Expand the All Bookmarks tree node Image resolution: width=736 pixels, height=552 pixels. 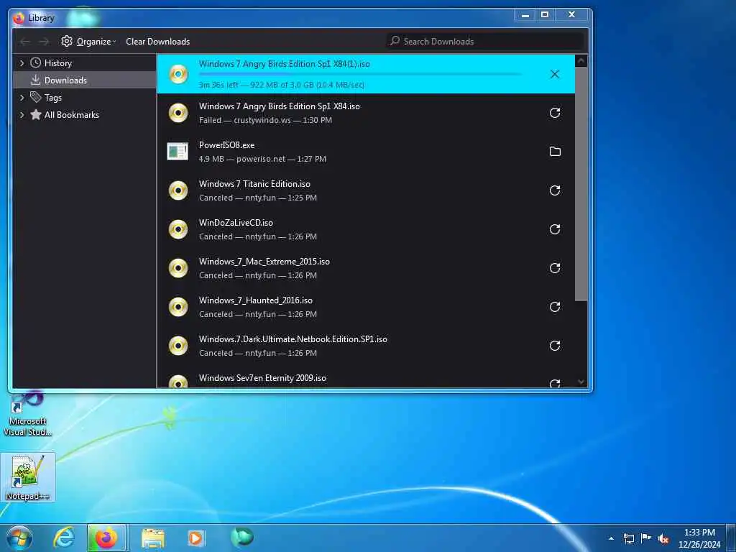[x=22, y=114]
